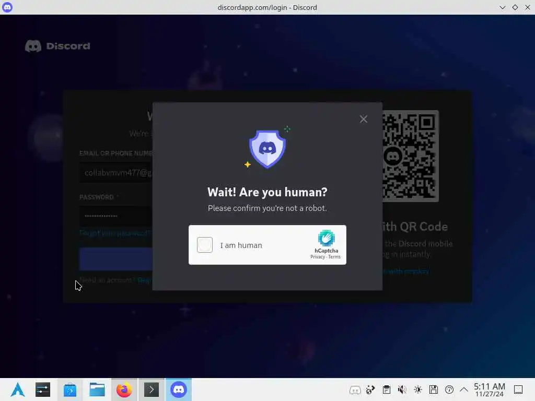Viewport: 535px width, 401px height.
Task: Switch to Firefox in the taskbar
Action: pos(124,390)
